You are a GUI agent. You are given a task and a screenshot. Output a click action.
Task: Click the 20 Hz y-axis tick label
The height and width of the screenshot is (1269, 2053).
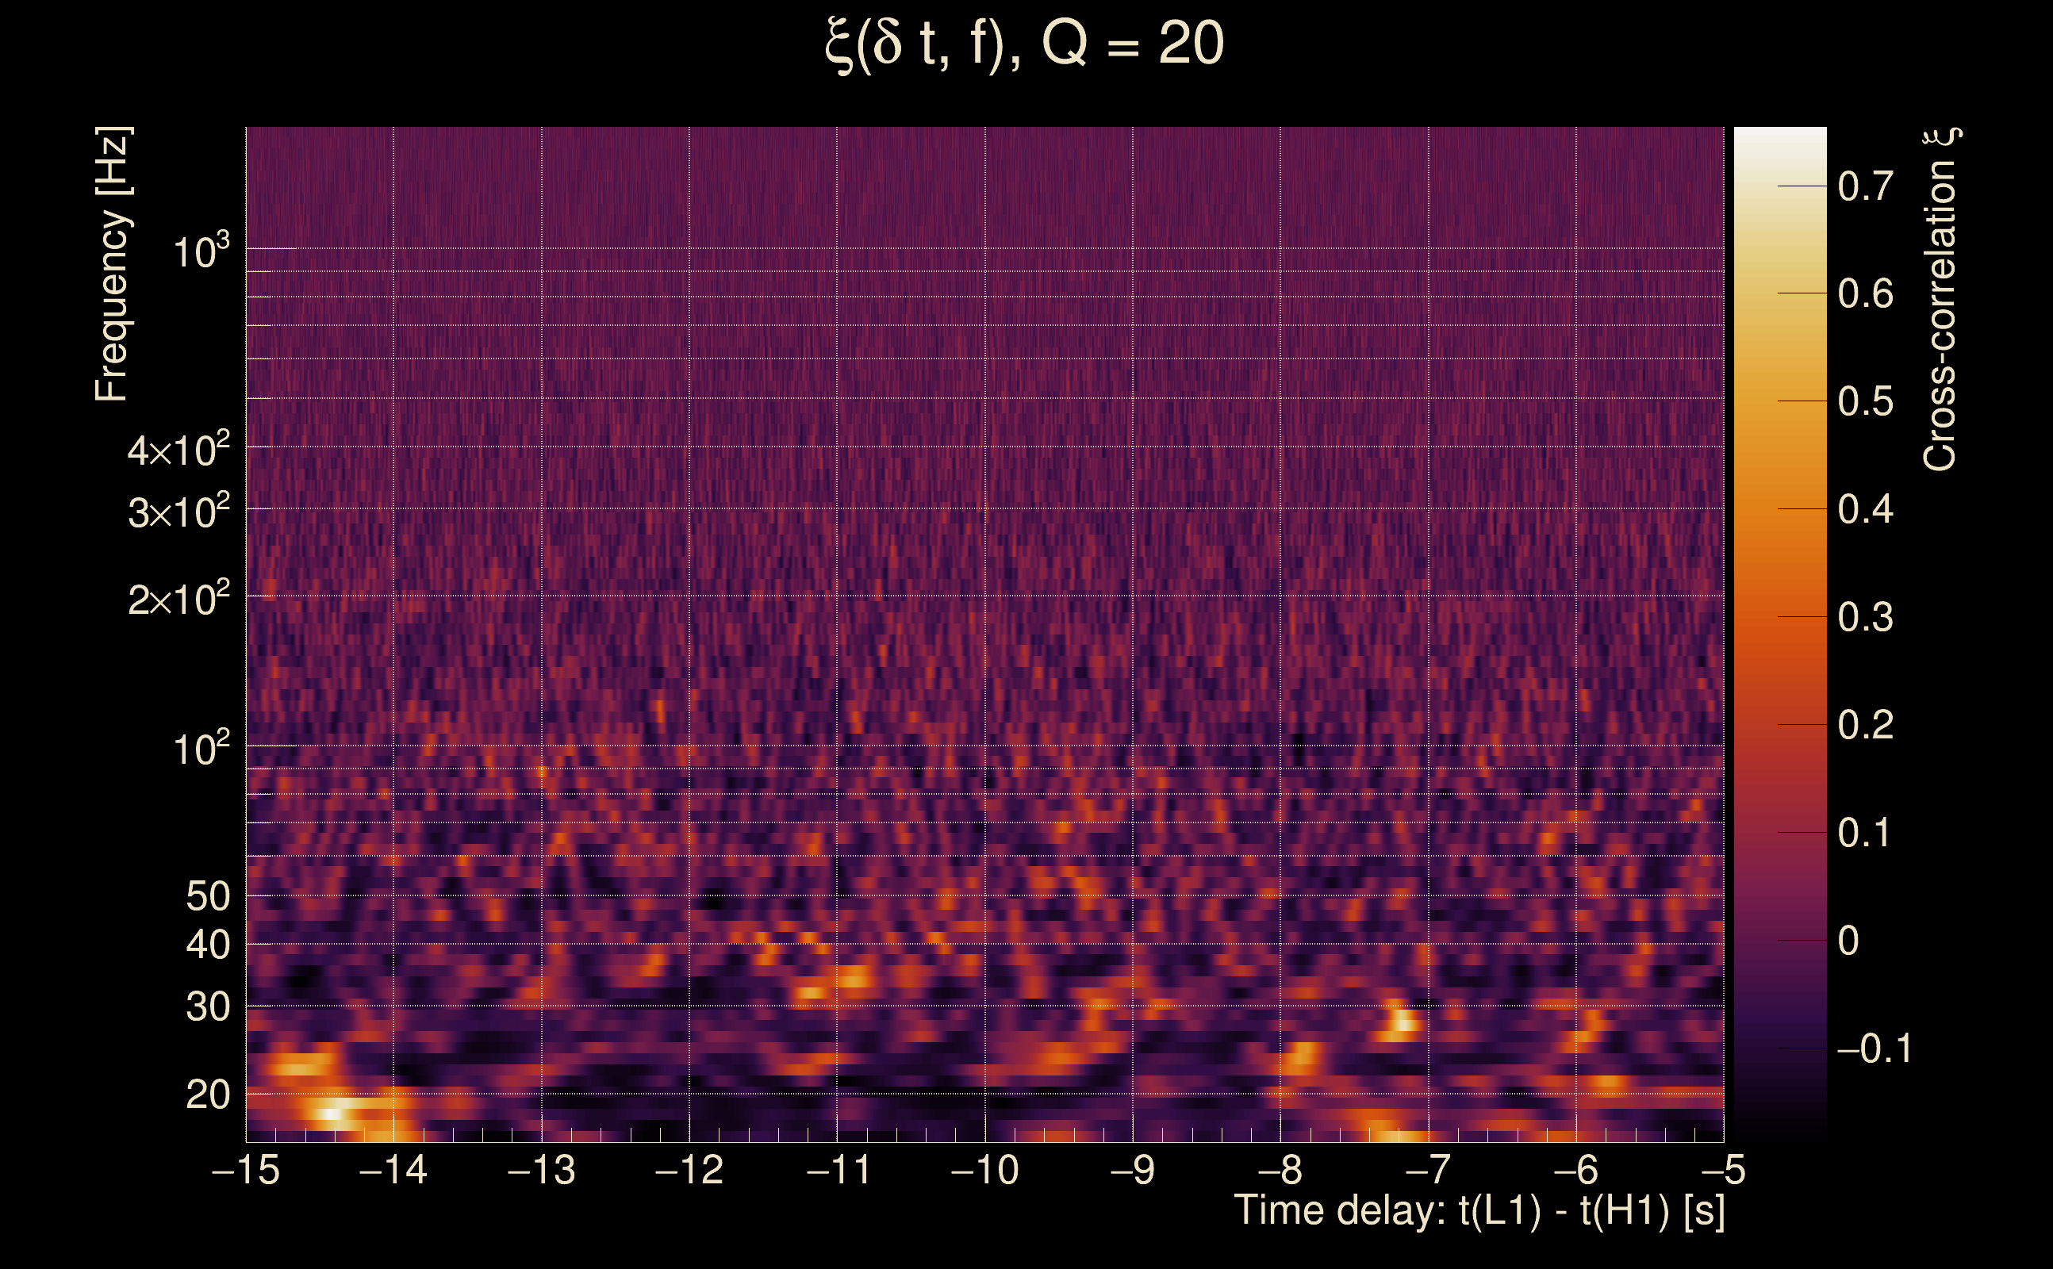click(x=207, y=1095)
